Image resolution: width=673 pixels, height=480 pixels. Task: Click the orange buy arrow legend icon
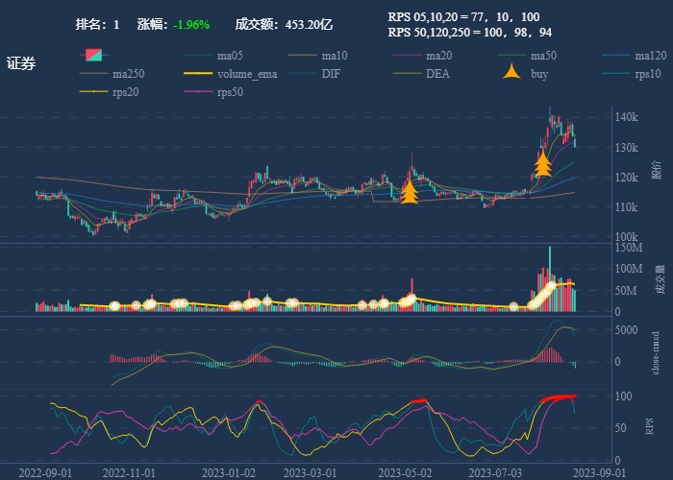point(512,73)
